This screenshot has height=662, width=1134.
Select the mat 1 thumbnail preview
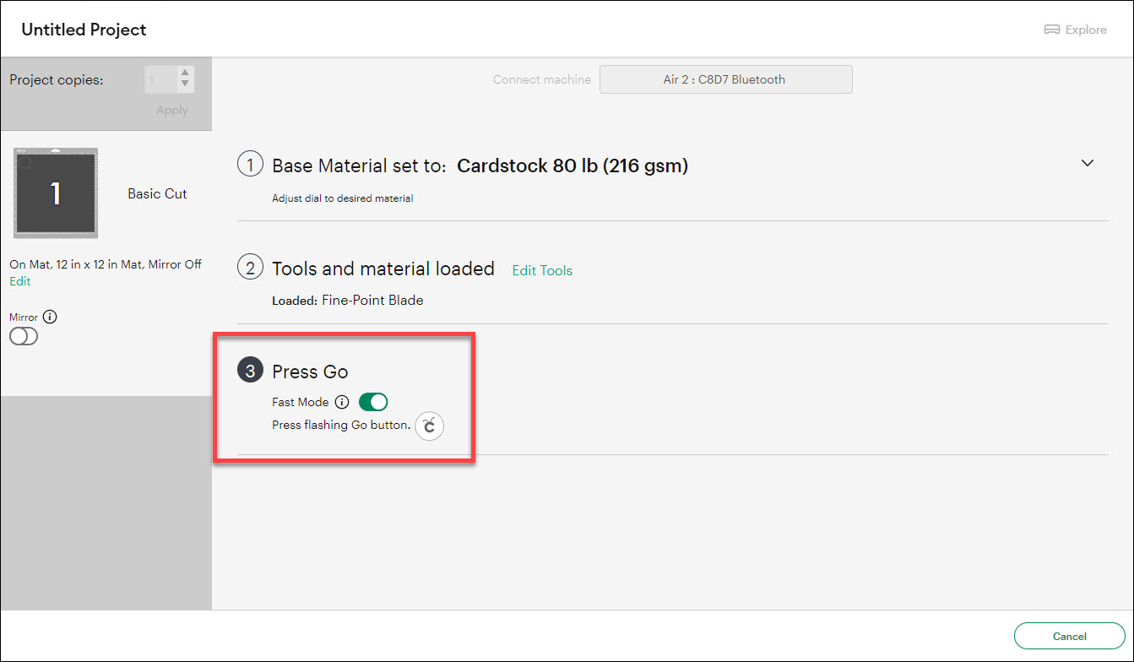click(56, 193)
